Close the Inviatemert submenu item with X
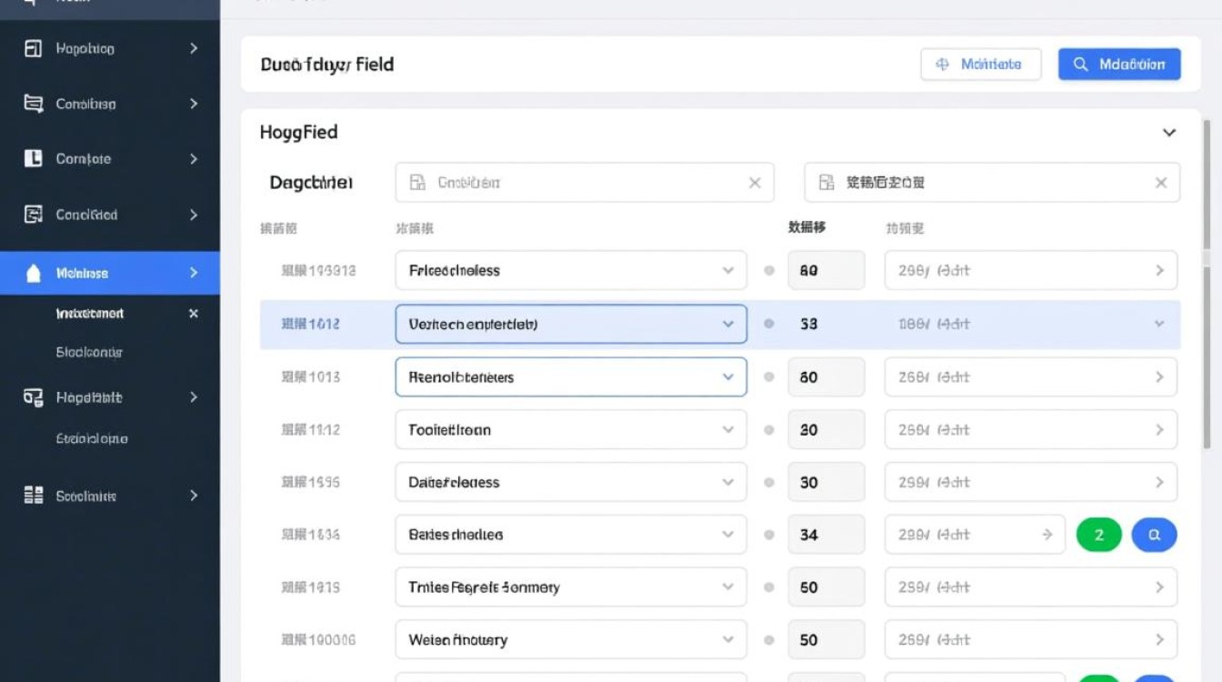1222x682 pixels. click(x=194, y=313)
